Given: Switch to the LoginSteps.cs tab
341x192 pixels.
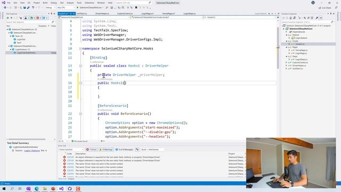Looking at the screenshot, I should (x=190, y=13).
